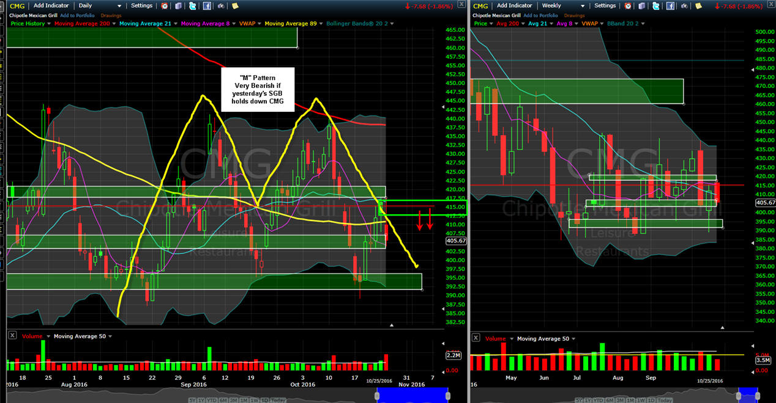
Task: Click the CMG ticker symbol on daily chart
Action: tap(17, 6)
